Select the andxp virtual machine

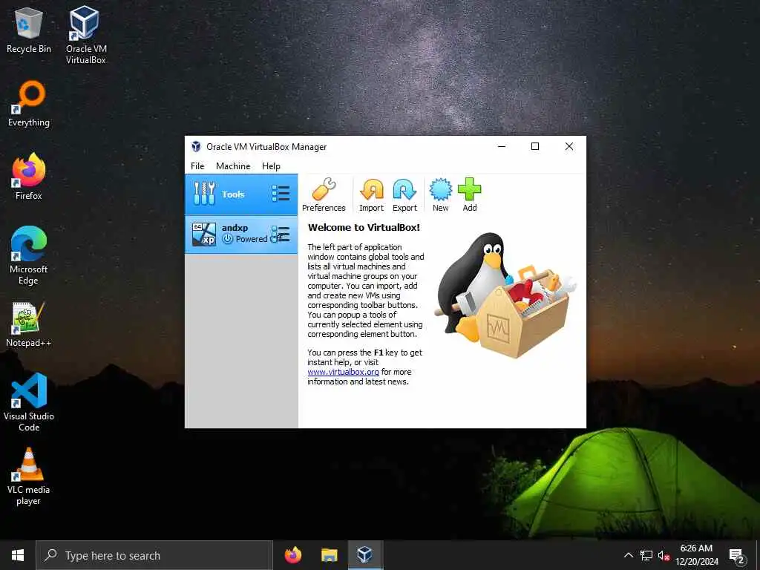(241, 235)
